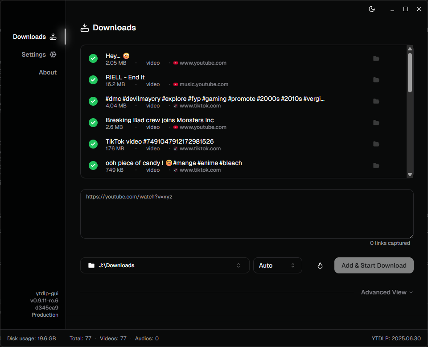Viewport: 428px width, 347px height.
Task: Maximize the ytdlp-gui window
Action: pos(406,9)
